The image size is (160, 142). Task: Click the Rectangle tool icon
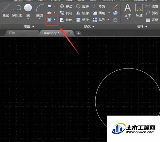coord(49,6)
